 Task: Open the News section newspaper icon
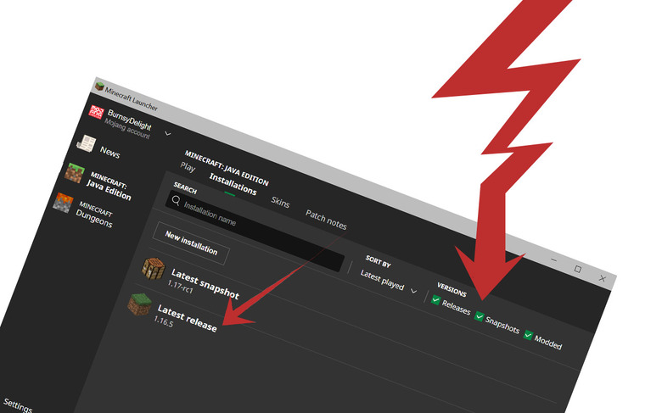pos(86,144)
